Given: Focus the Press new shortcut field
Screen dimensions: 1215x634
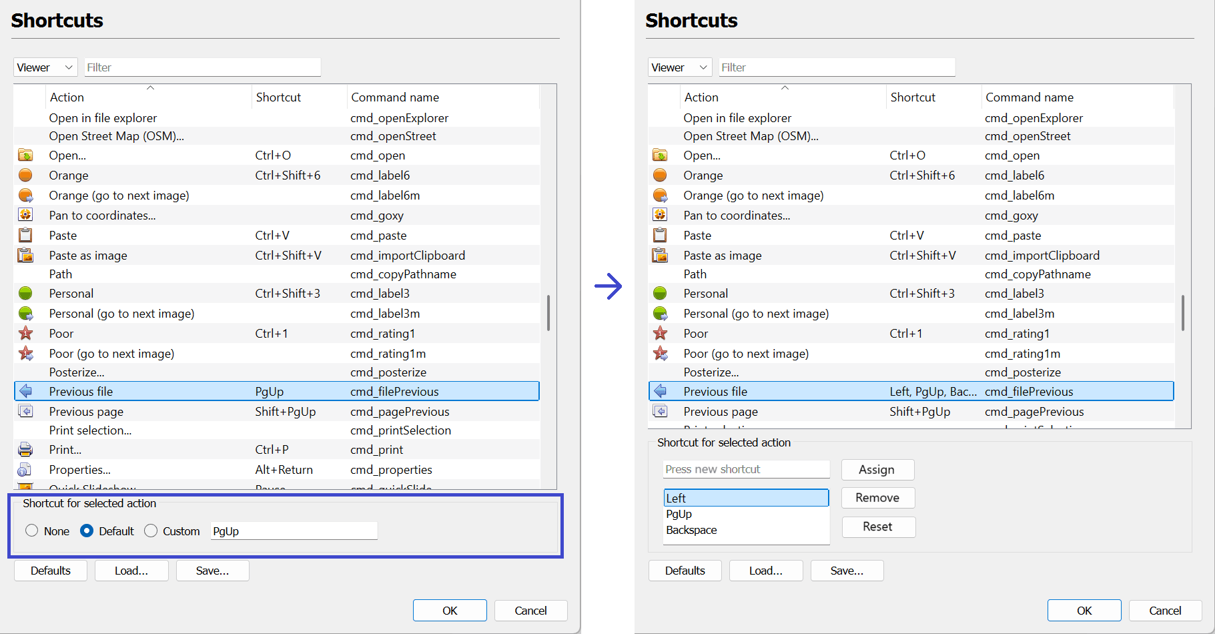Looking at the screenshot, I should (746, 469).
